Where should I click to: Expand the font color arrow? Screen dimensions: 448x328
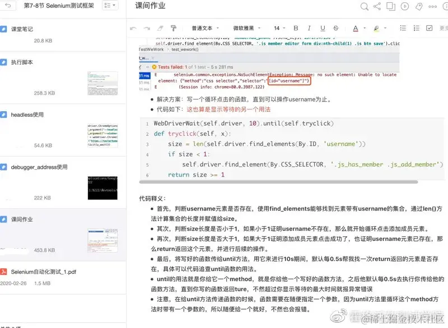(x=365, y=28)
